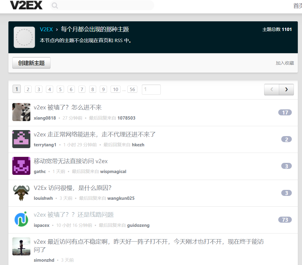Open topic "移动宽带无法直接访问 v2ex"
The image size is (302, 265).
tap(71, 161)
